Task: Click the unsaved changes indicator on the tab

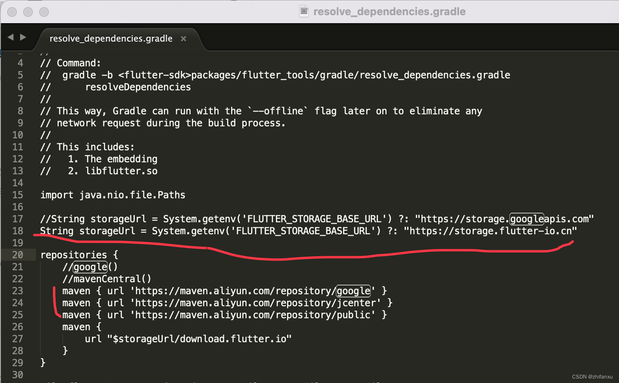Action: click(184, 39)
